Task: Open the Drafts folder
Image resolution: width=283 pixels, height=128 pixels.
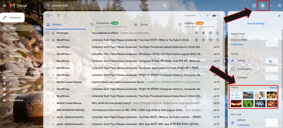Action: pos(13,51)
